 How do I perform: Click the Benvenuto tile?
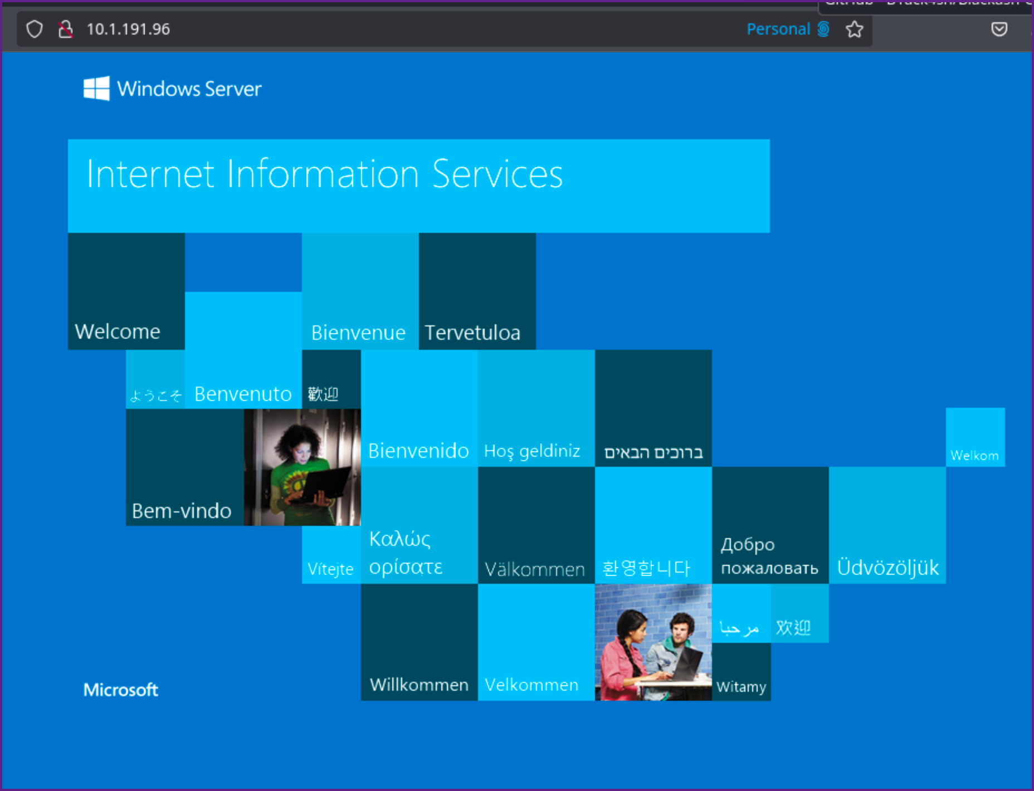pyautogui.click(x=243, y=350)
